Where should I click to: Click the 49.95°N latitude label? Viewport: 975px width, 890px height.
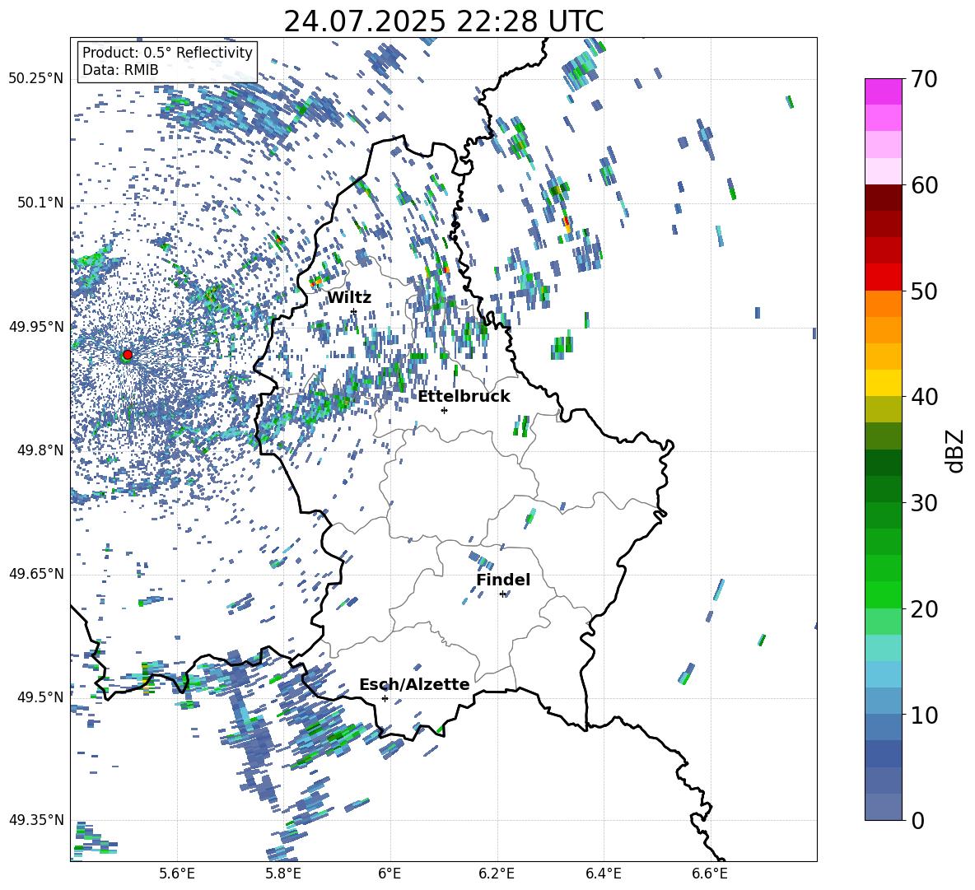tap(36, 327)
